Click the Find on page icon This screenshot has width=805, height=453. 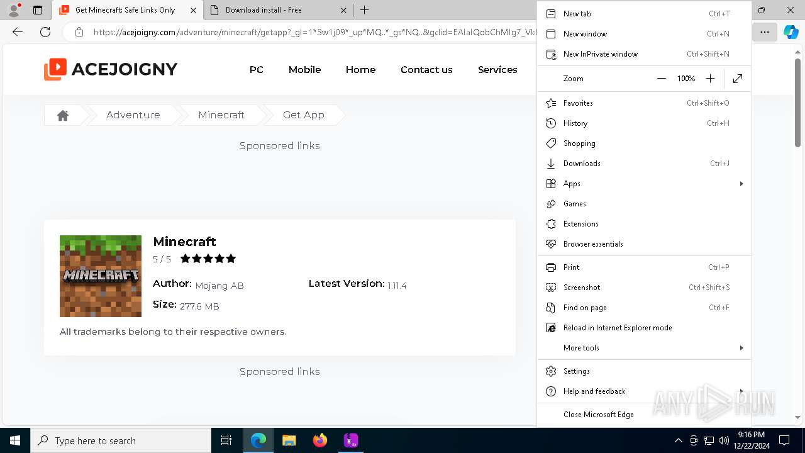coord(551,308)
